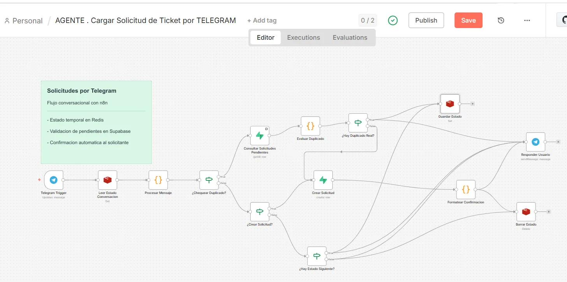Switch to the Executions tab
567x282 pixels.
304,37
